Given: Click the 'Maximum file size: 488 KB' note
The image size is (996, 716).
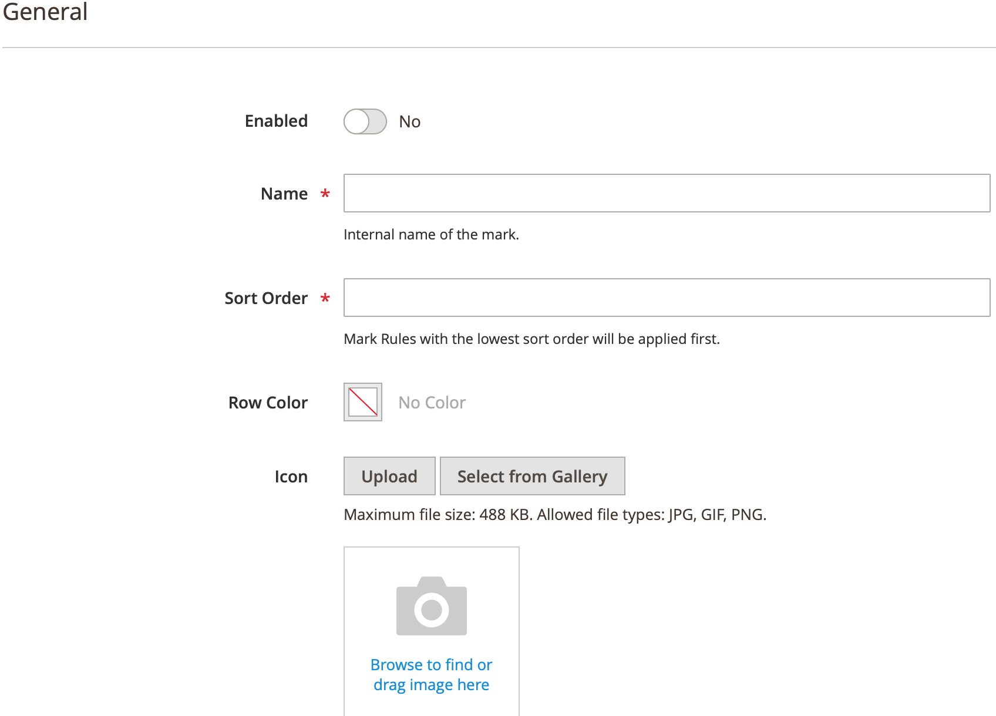Looking at the screenshot, I should (x=555, y=515).
